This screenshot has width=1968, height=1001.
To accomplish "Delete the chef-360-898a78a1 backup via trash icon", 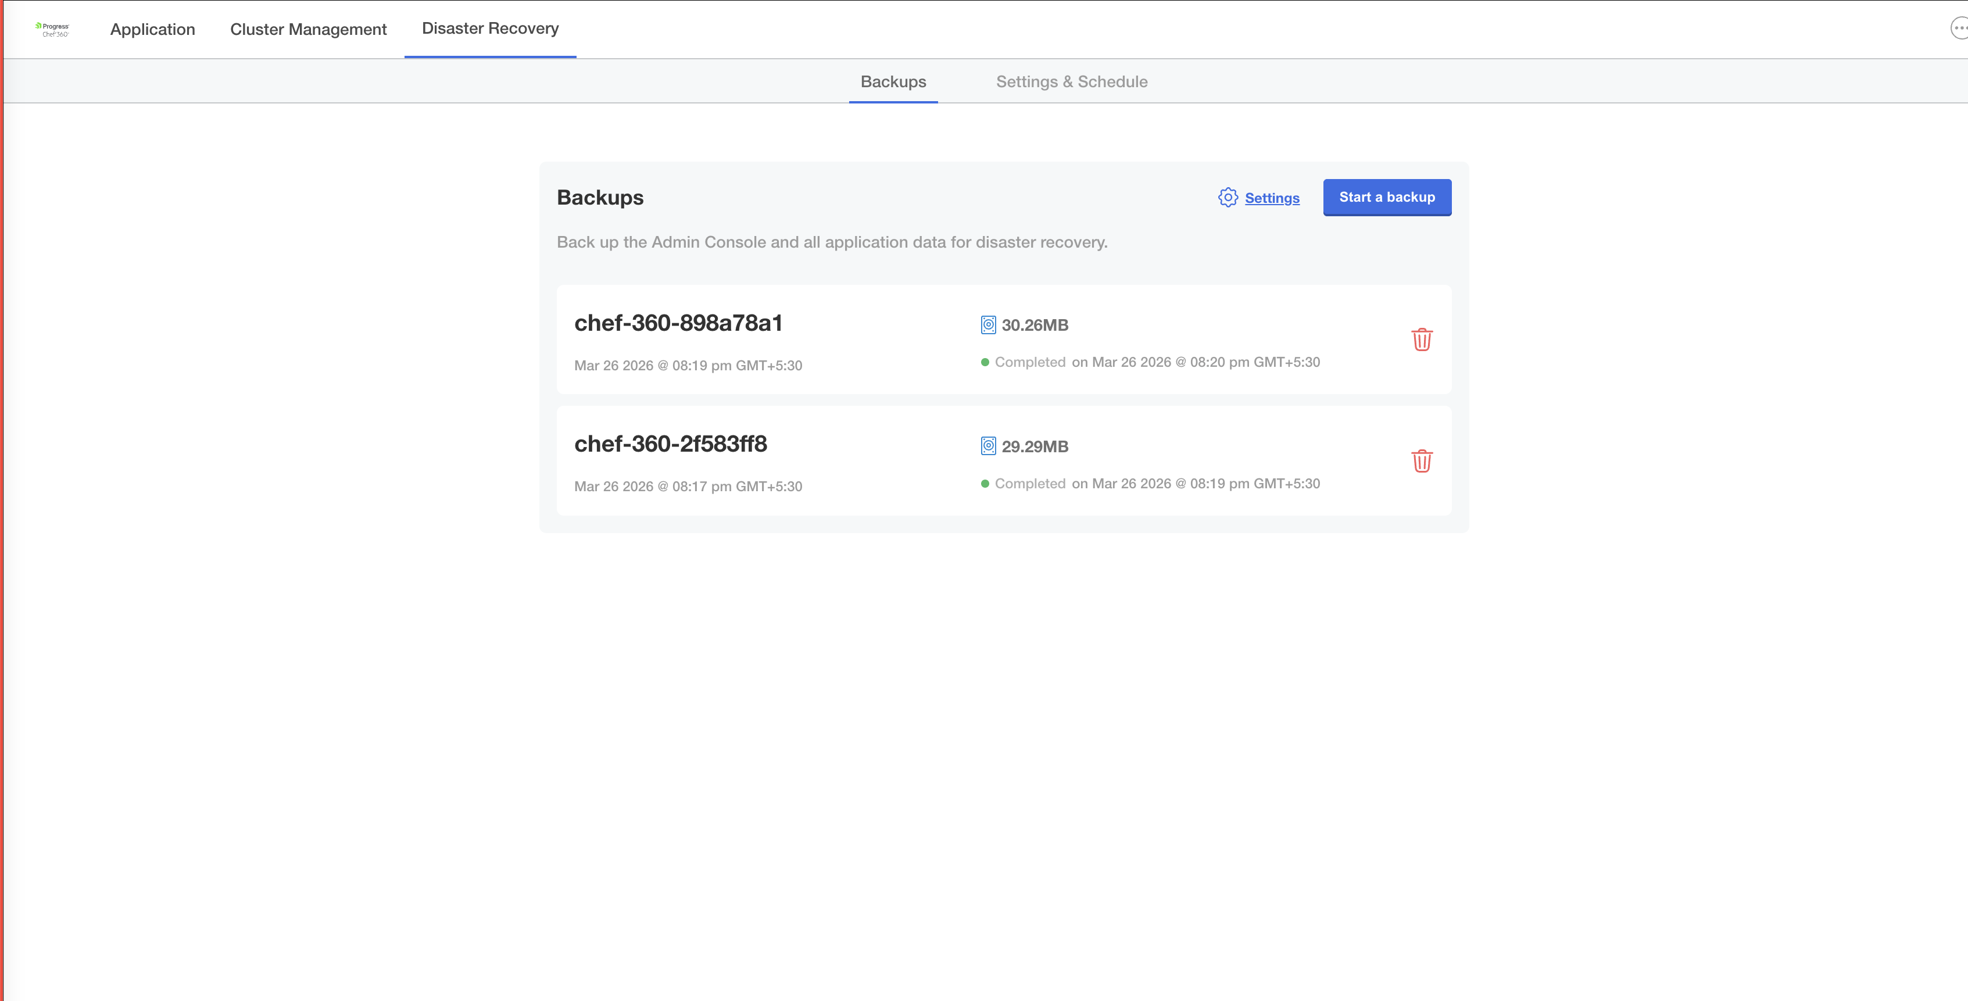I will 1422,339.
